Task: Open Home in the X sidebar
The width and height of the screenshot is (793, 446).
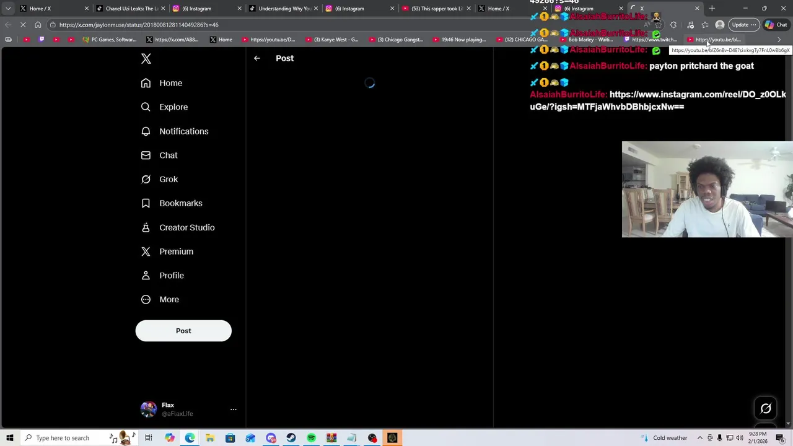Action: click(162, 83)
